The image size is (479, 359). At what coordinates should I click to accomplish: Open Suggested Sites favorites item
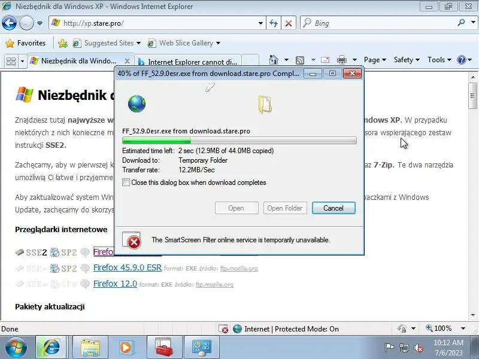coord(107,43)
